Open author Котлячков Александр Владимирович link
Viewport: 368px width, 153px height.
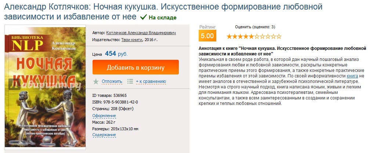[x=141, y=32]
